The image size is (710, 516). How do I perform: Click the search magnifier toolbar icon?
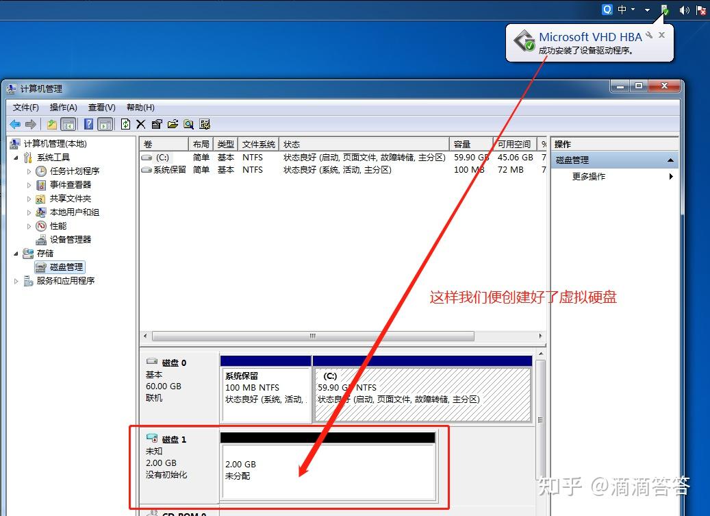click(189, 124)
